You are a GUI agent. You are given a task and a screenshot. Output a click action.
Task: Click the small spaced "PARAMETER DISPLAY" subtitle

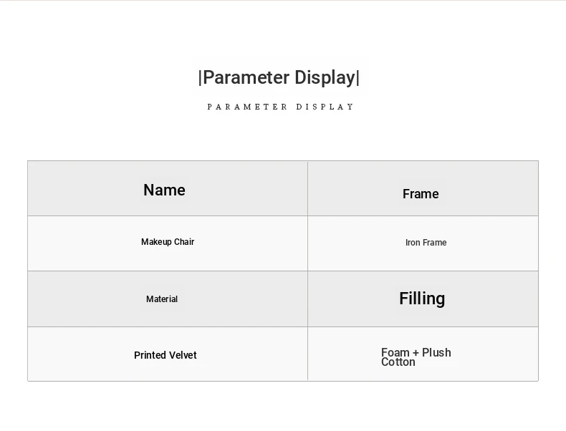click(281, 107)
